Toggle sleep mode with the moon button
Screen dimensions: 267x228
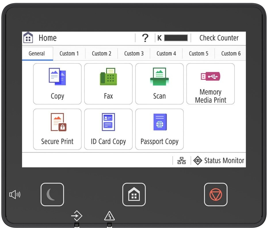tap(52, 195)
